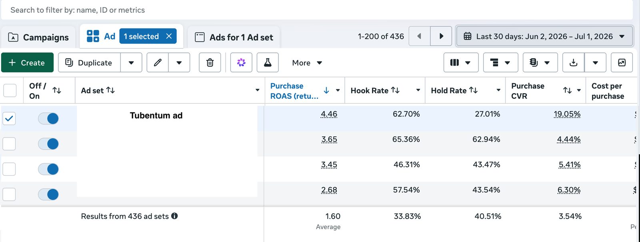Open the reports icon button
The width and height of the screenshot is (640, 242).
pos(540,63)
